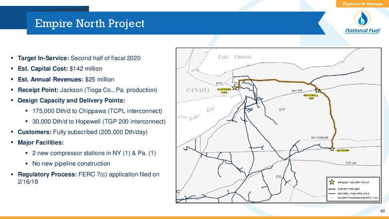Click the 'Lake Ontario' map label
Image resolution: width=389 pixels, height=219 pixels.
(x=234, y=57)
